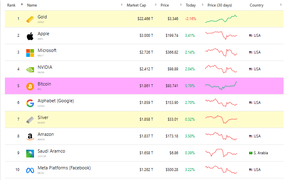
Task: Open the Meta Platforms (Facebook) link
Action: (x=64, y=168)
